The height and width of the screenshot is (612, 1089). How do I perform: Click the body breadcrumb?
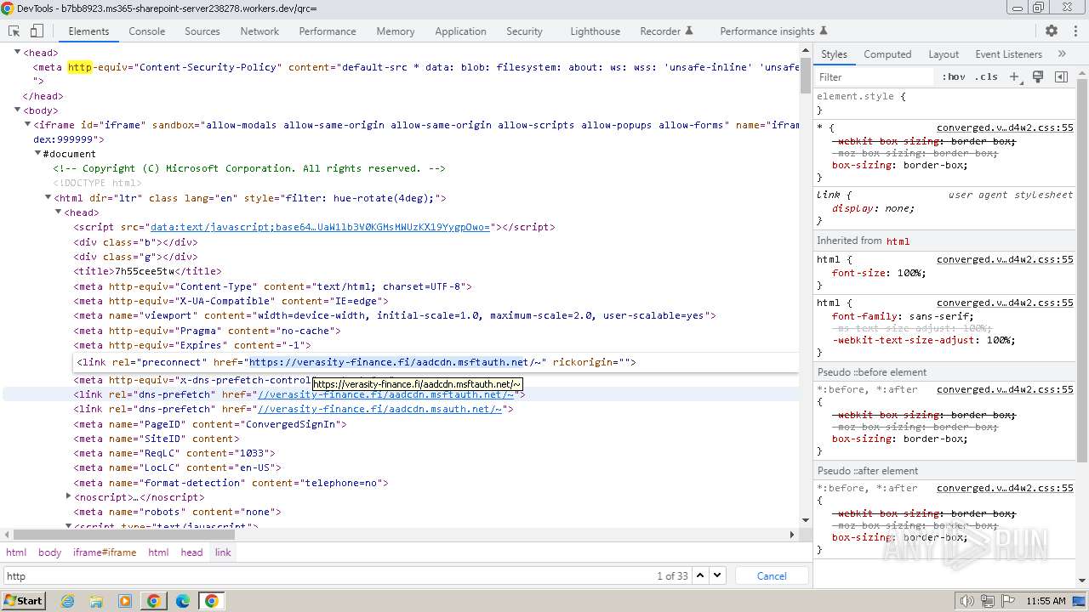(50, 552)
